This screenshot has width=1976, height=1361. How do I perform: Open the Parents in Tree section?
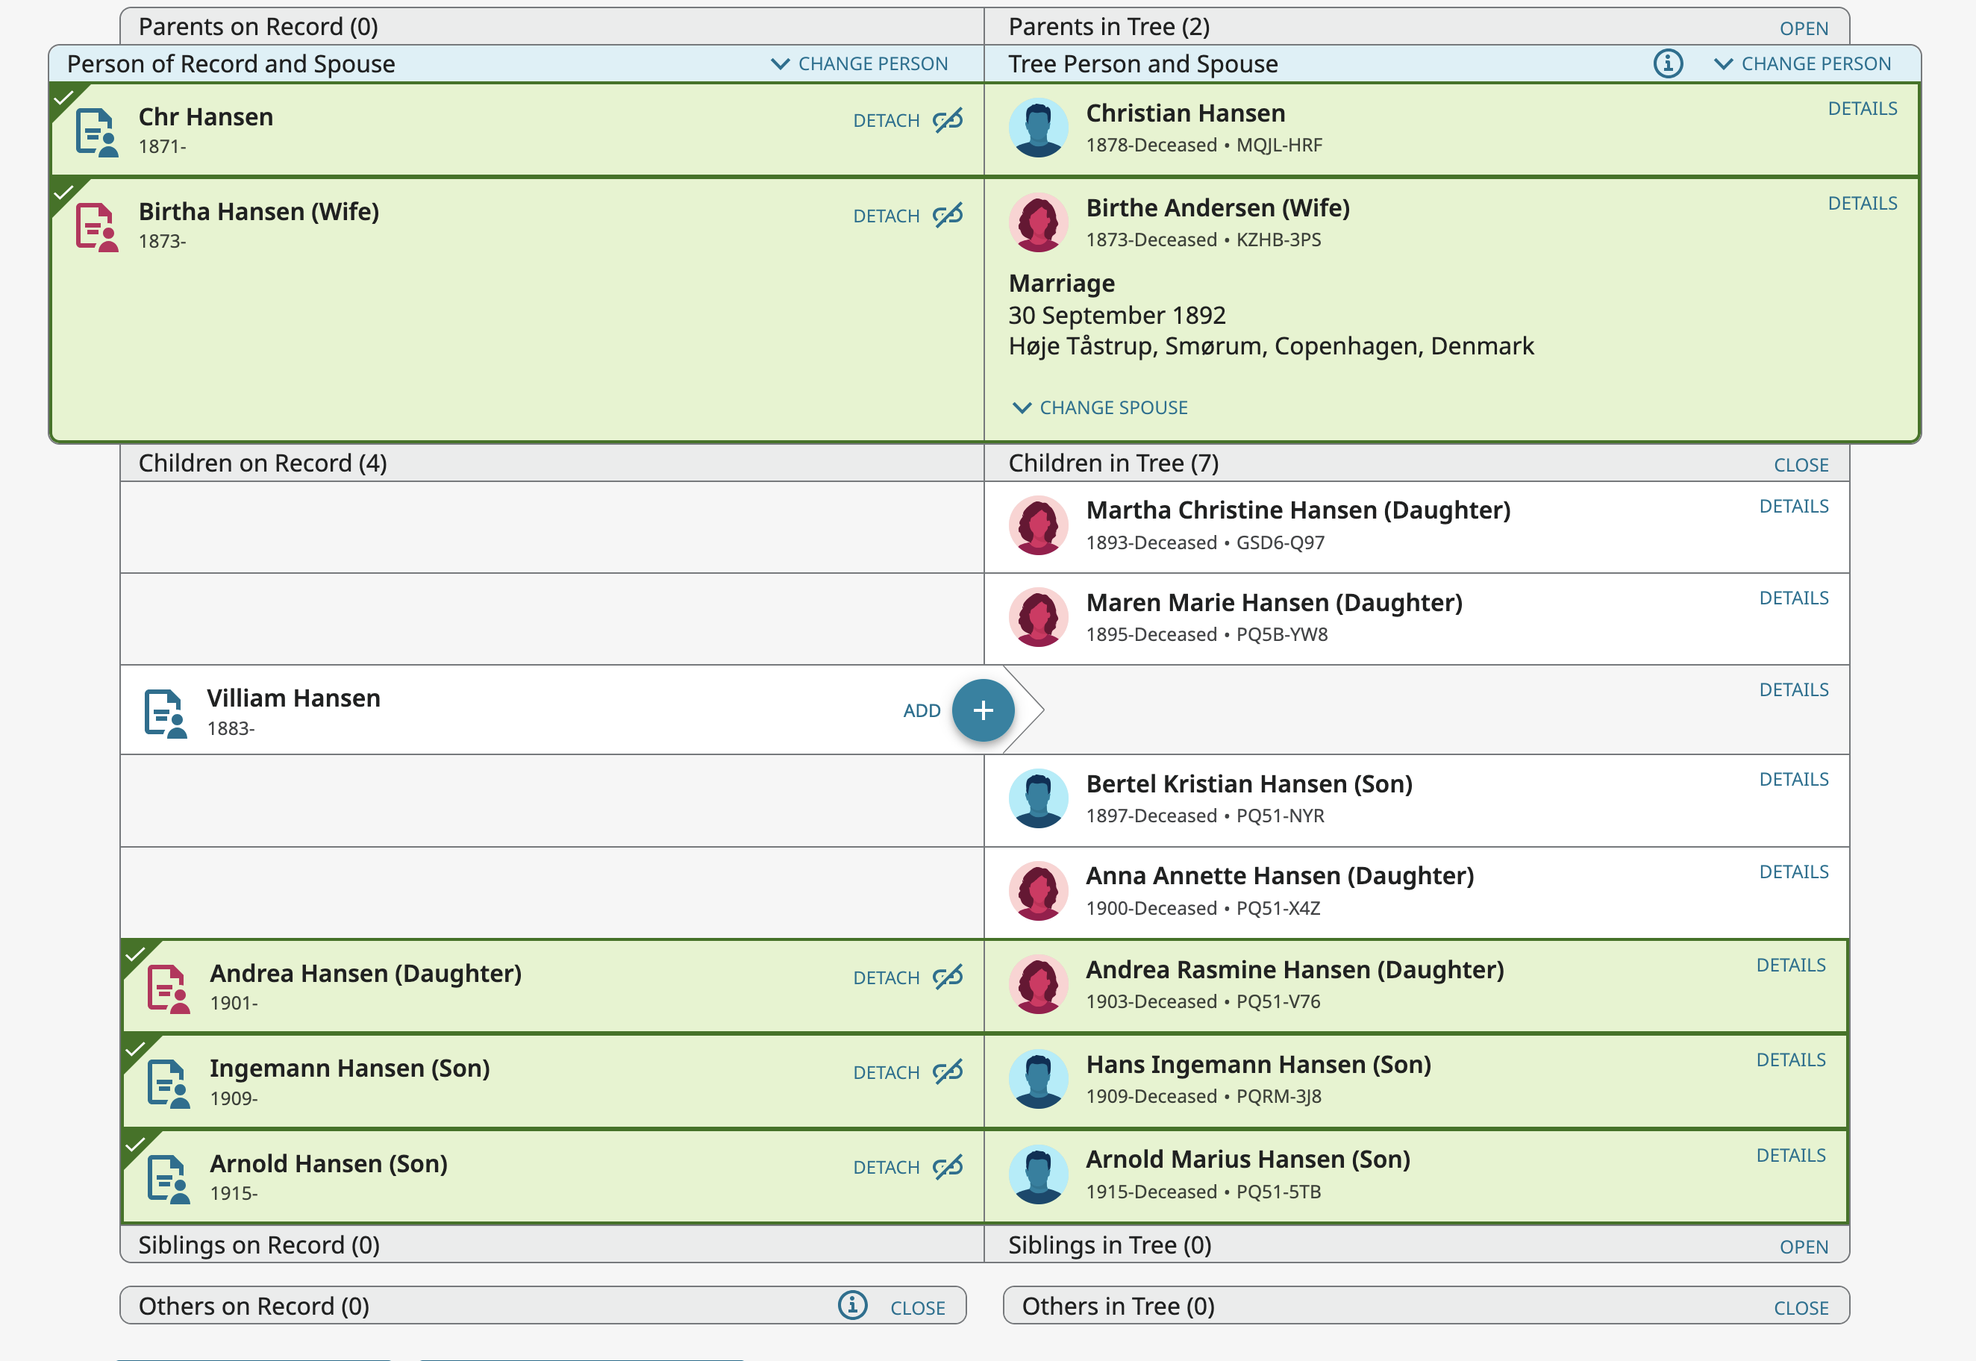(x=1803, y=28)
